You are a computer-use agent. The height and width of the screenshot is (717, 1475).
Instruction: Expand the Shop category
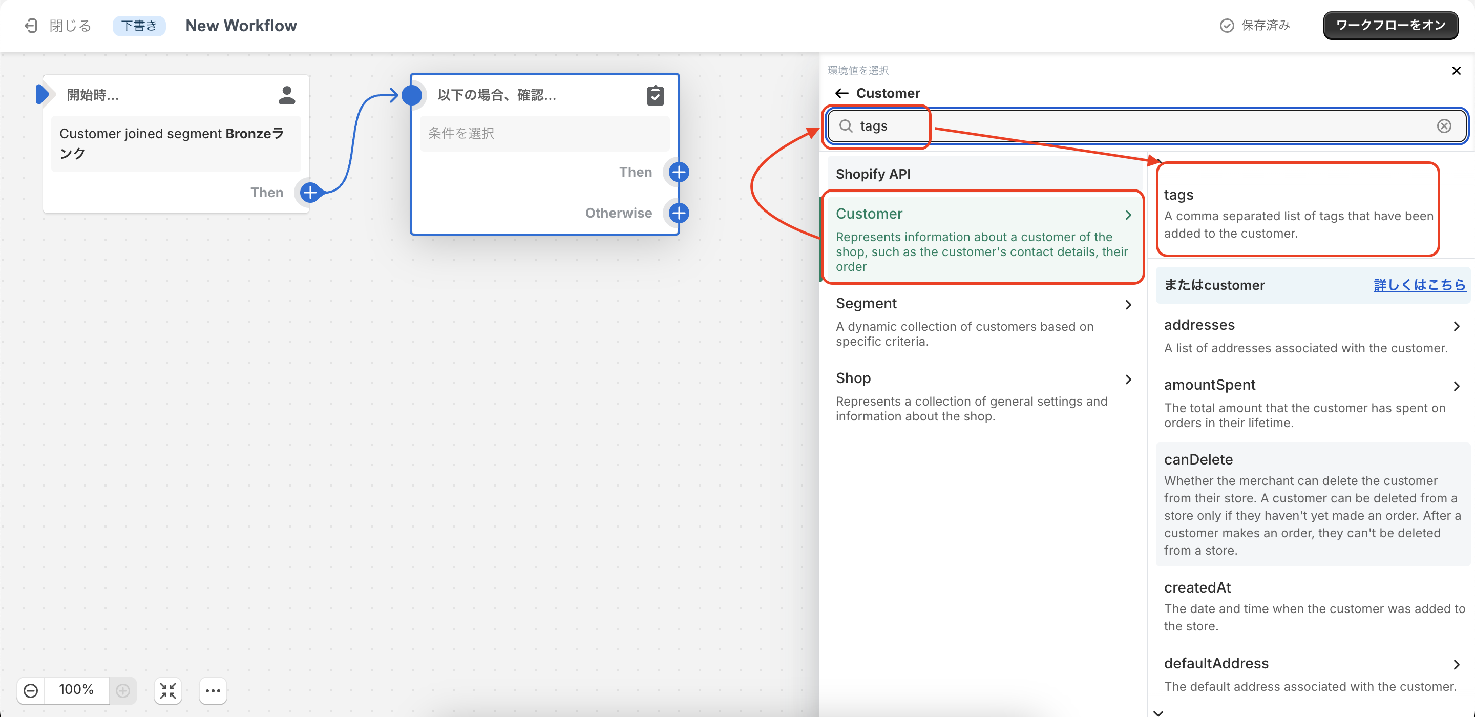click(1127, 379)
